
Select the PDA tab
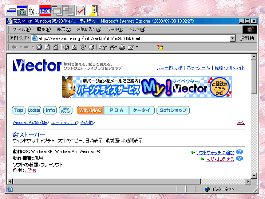pos(116,110)
